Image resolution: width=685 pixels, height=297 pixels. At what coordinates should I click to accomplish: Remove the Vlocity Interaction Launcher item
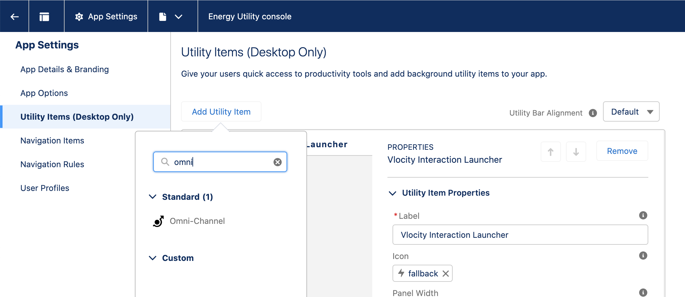(622, 151)
